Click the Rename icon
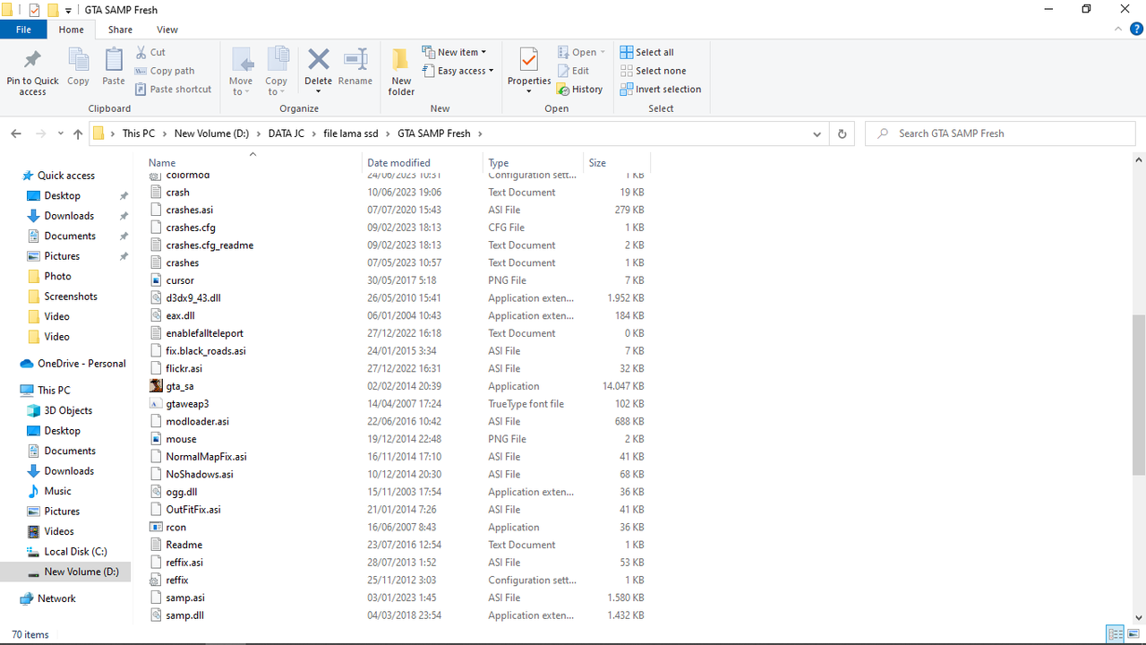The height and width of the screenshot is (645, 1146). pos(355,60)
